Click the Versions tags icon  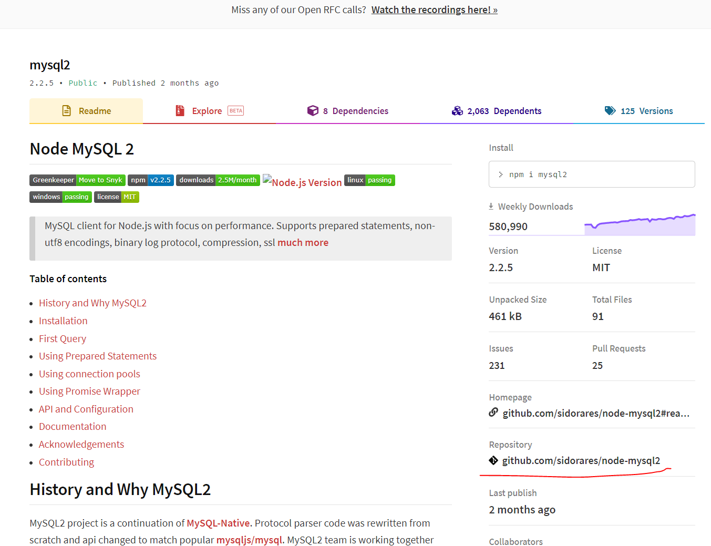(x=610, y=110)
